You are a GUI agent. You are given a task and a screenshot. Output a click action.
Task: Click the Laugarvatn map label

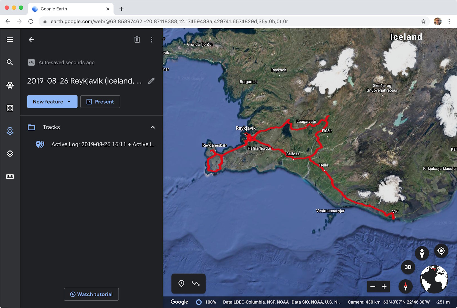pyautogui.click(x=306, y=122)
